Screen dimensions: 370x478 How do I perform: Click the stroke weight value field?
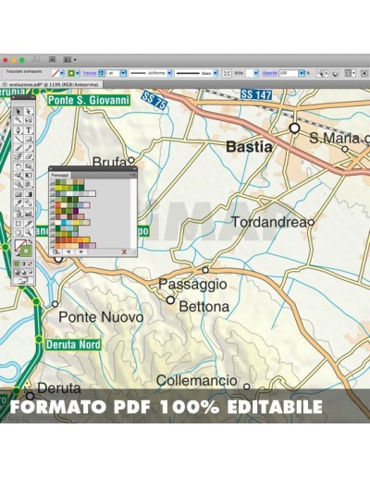click(x=113, y=73)
